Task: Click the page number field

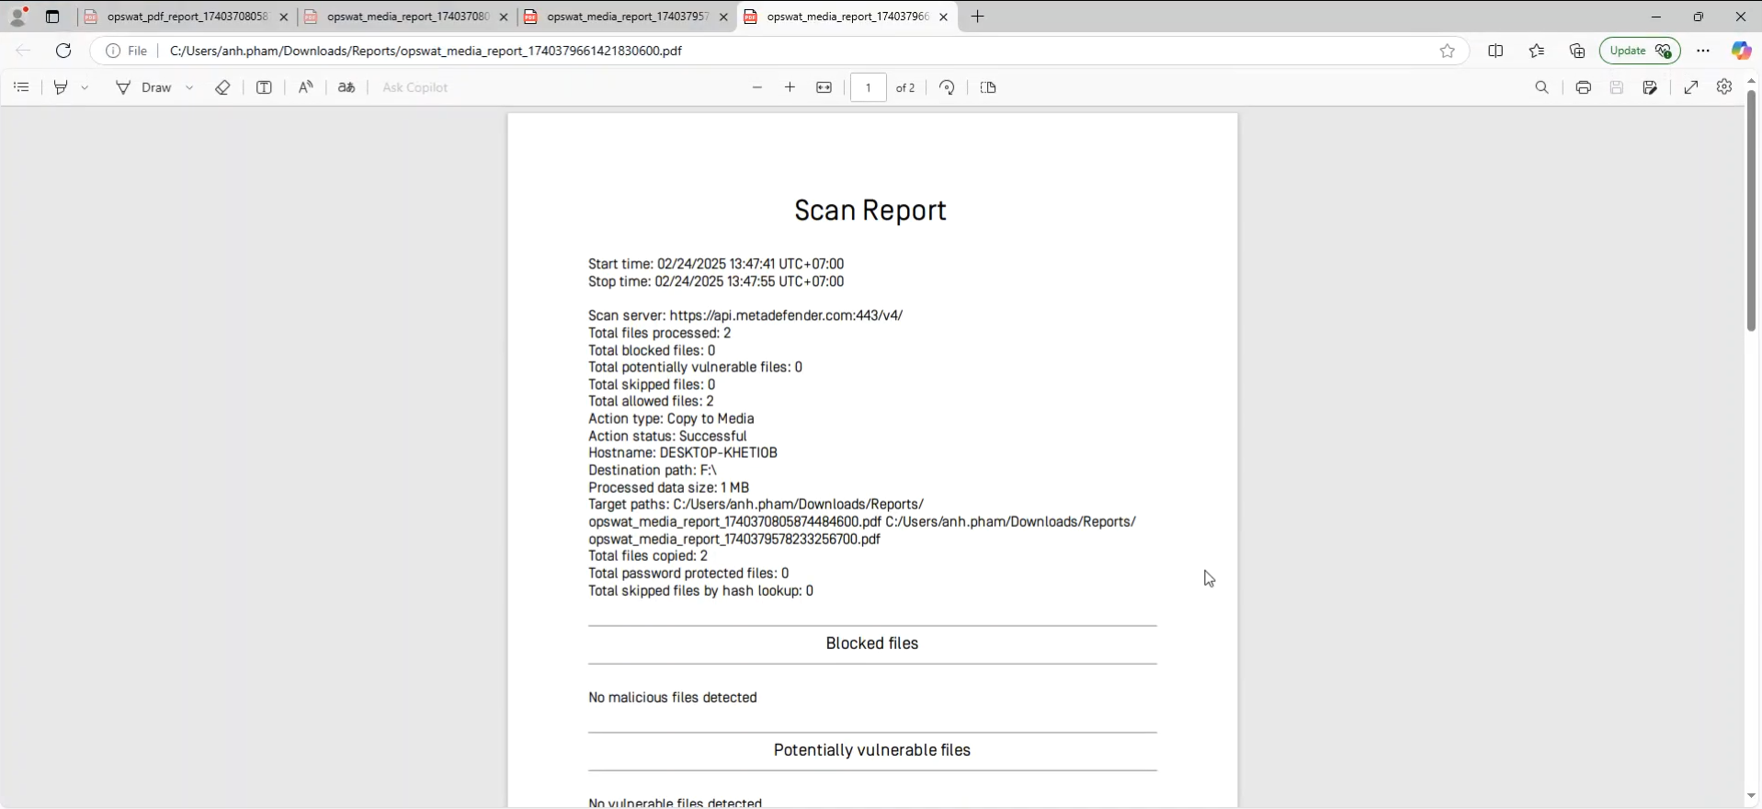Action: click(x=869, y=87)
